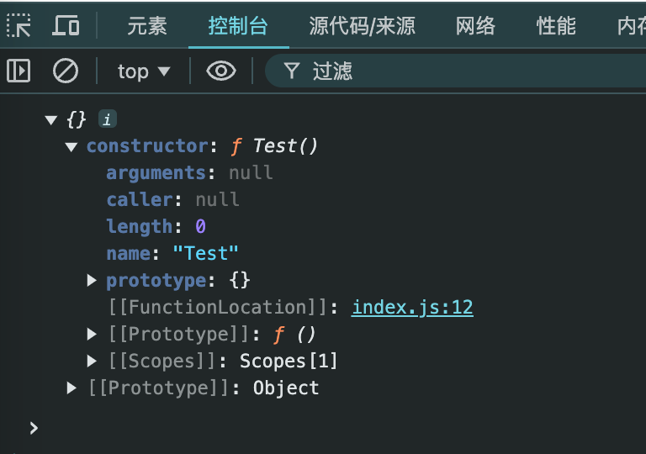Click the object info badge icon
646x454 pixels.
[107, 119]
